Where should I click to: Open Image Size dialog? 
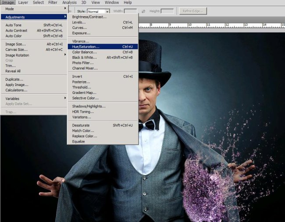coord(34,44)
